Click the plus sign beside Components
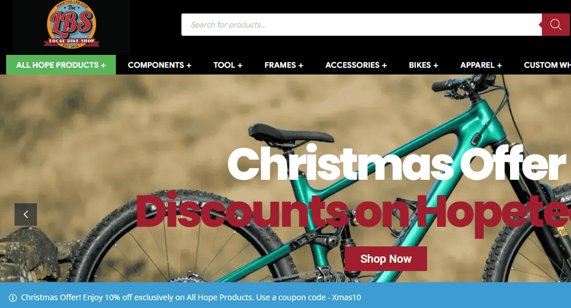This screenshot has width=571, height=308. pyautogui.click(x=189, y=66)
